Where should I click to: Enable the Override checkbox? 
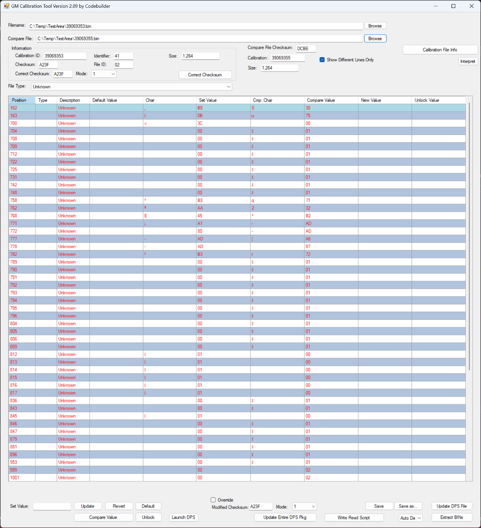tap(213, 500)
